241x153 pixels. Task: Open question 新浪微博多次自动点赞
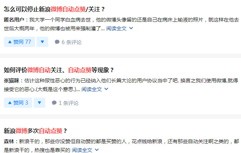click(x=35, y=131)
